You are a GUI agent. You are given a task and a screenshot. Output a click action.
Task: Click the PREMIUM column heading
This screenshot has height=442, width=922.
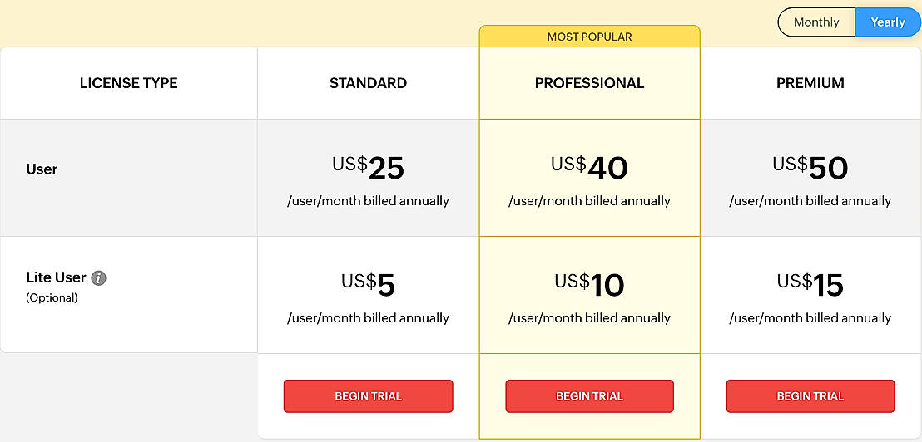pyautogui.click(x=810, y=83)
